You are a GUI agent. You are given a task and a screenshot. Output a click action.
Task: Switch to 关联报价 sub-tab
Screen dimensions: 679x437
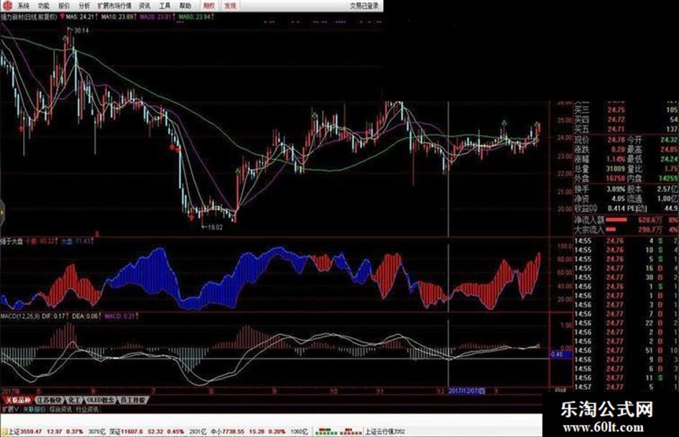(34, 409)
